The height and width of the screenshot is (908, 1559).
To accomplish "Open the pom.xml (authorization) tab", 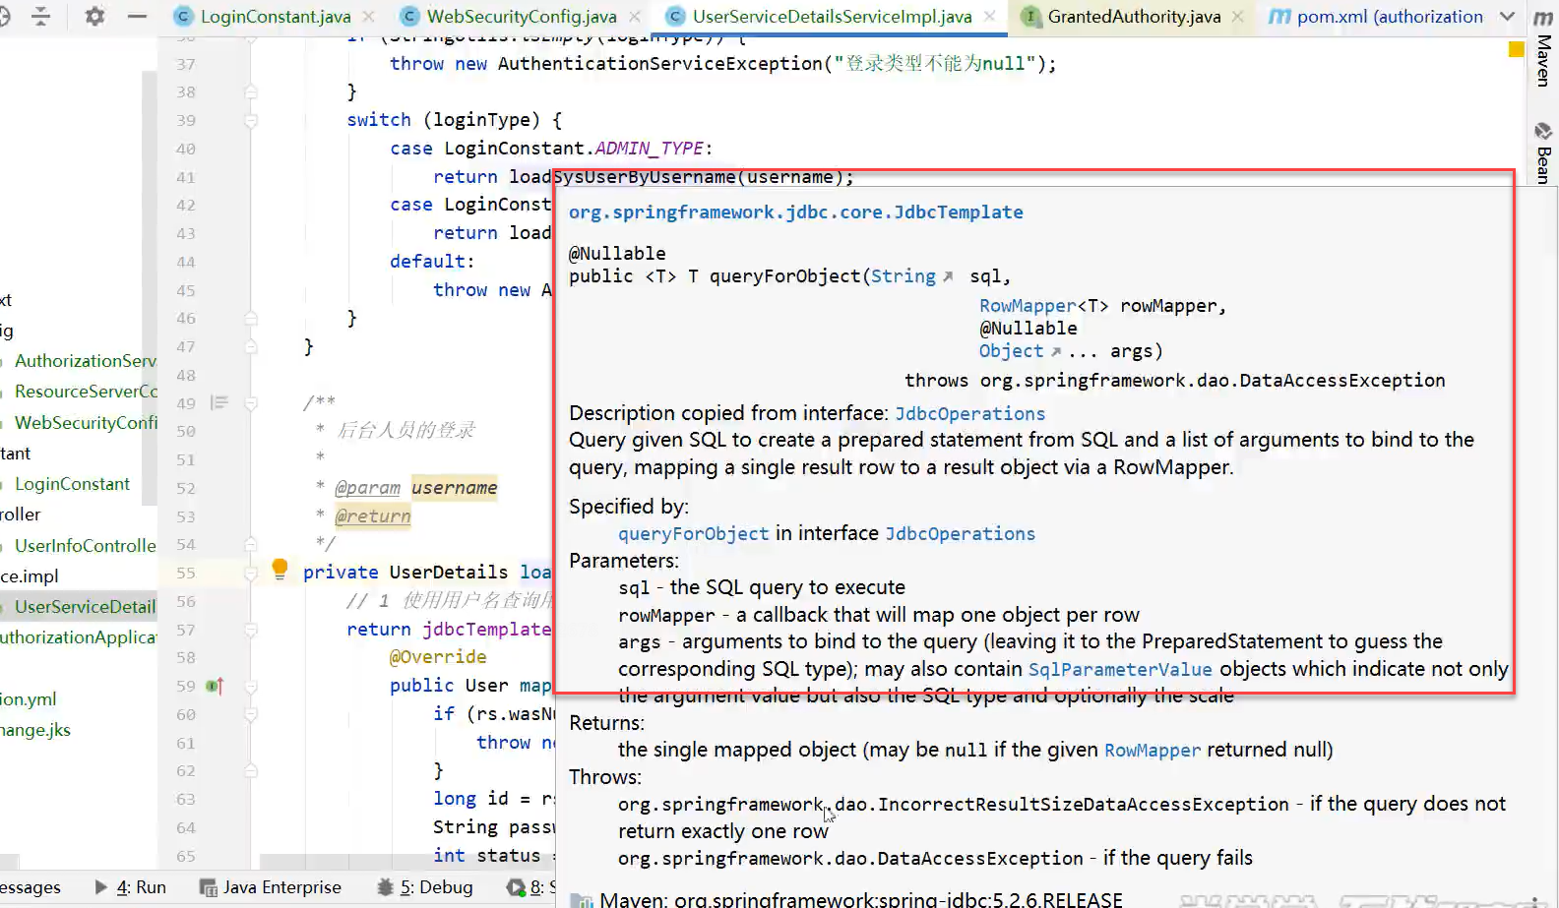I will point(1390,17).
